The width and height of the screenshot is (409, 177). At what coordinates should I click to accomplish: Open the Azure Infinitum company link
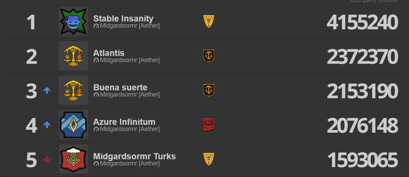tap(124, 122)
